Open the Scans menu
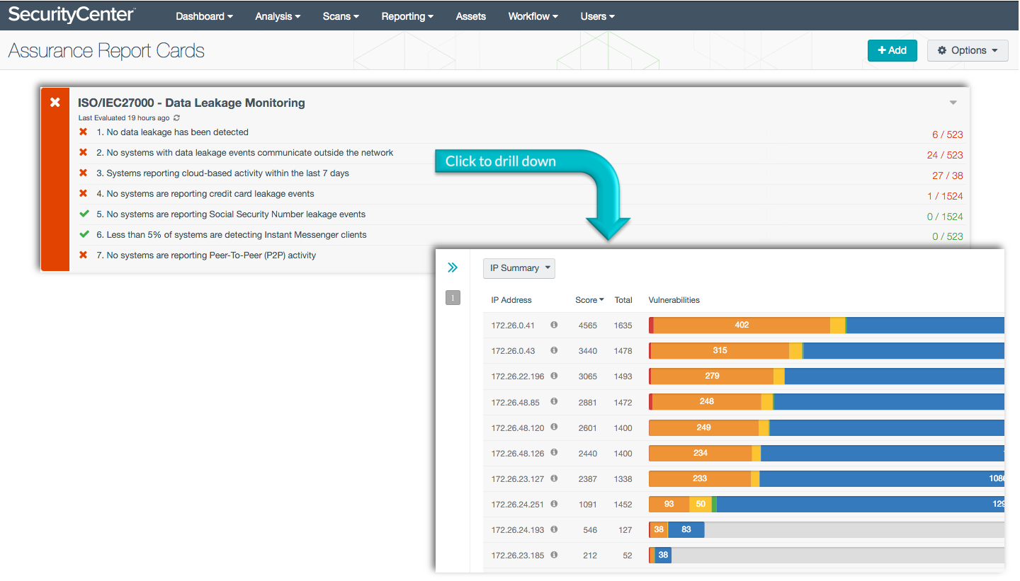Screen dimensions: 1020x581 coord(341,16)
